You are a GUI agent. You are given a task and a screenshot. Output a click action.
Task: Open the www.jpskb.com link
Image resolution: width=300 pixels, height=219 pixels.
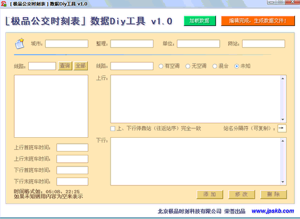273,211
